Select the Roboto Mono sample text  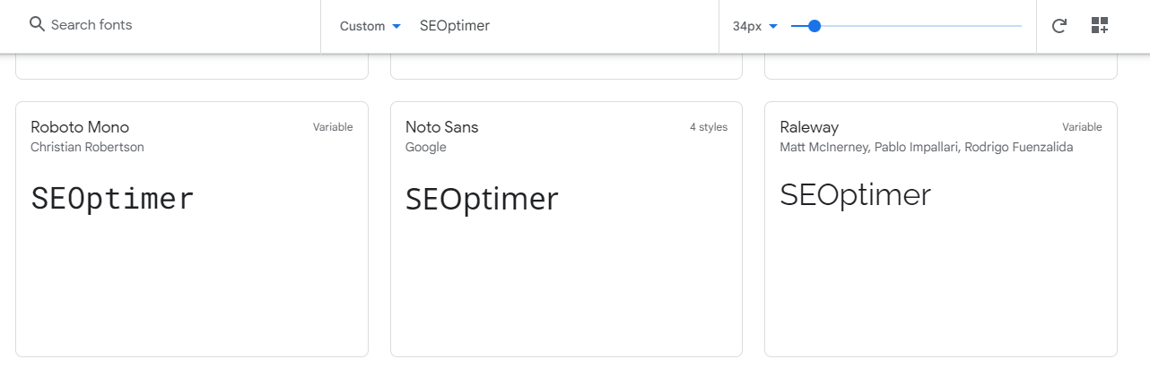pyautogui.click(x=112, y=198)
